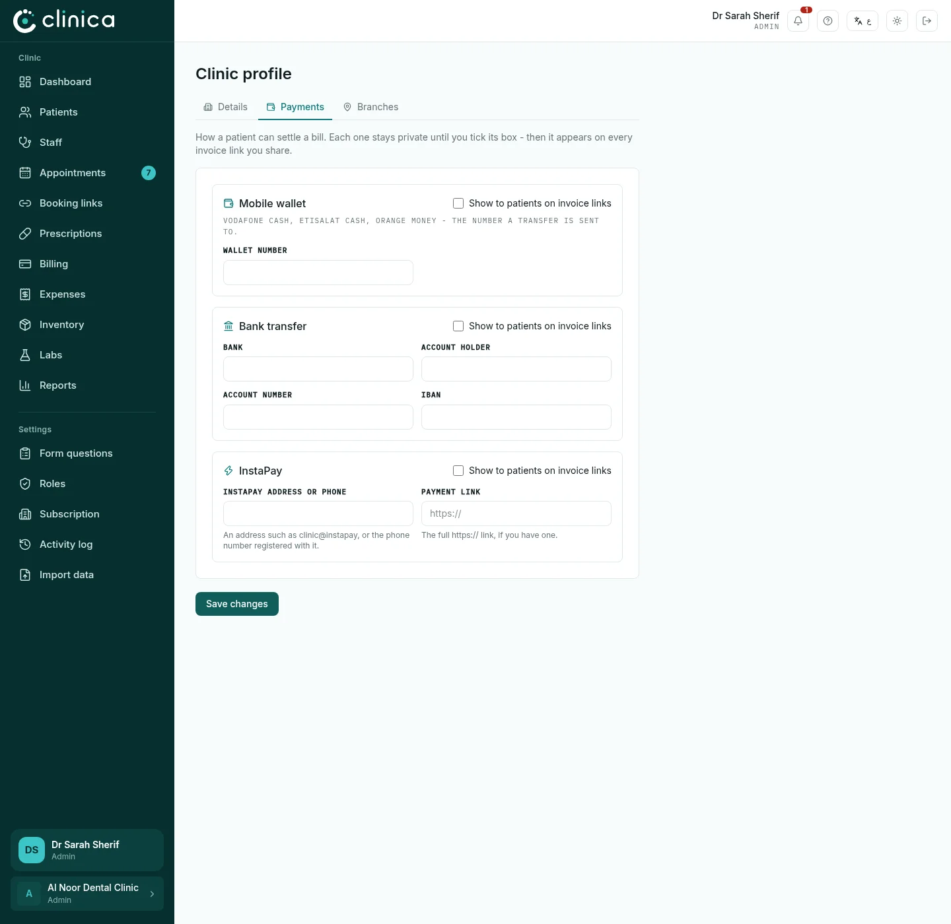Screen dimensions: 951x924
Task: Click the DS avatar initials
Action: pyautogui.click(x=32, y=850)
